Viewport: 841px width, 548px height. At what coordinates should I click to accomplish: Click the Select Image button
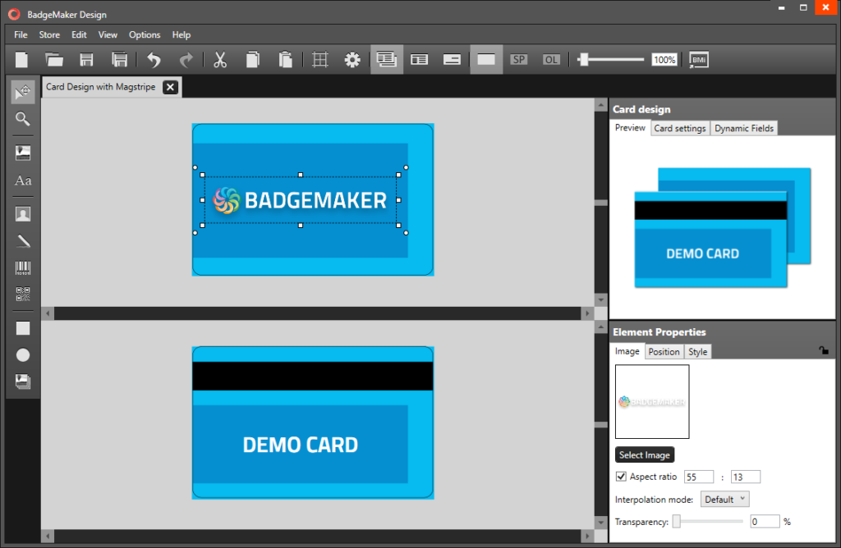click(645, 454)
